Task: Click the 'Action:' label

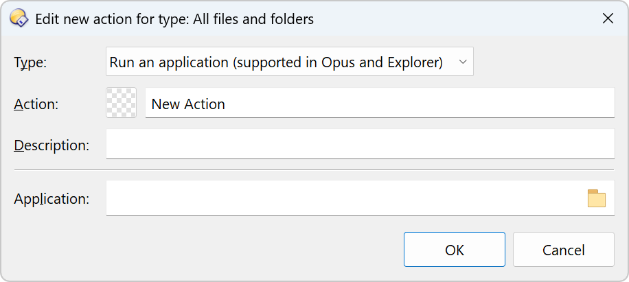Action: coord(36,104)
